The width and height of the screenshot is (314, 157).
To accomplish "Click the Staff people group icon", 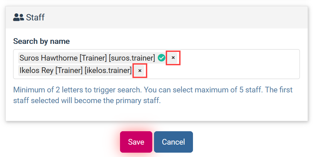I will [18, 17].
